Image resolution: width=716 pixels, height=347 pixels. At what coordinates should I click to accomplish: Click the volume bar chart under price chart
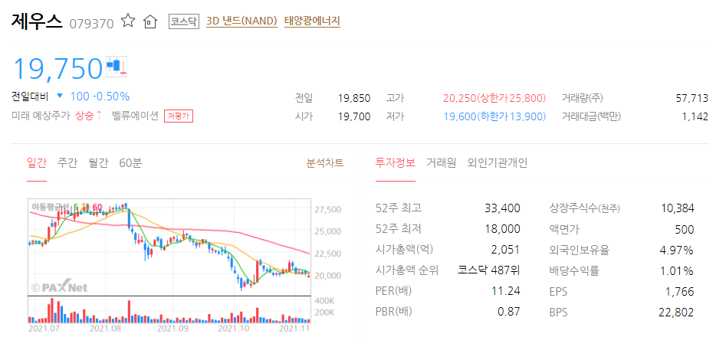tap(169, 310)
